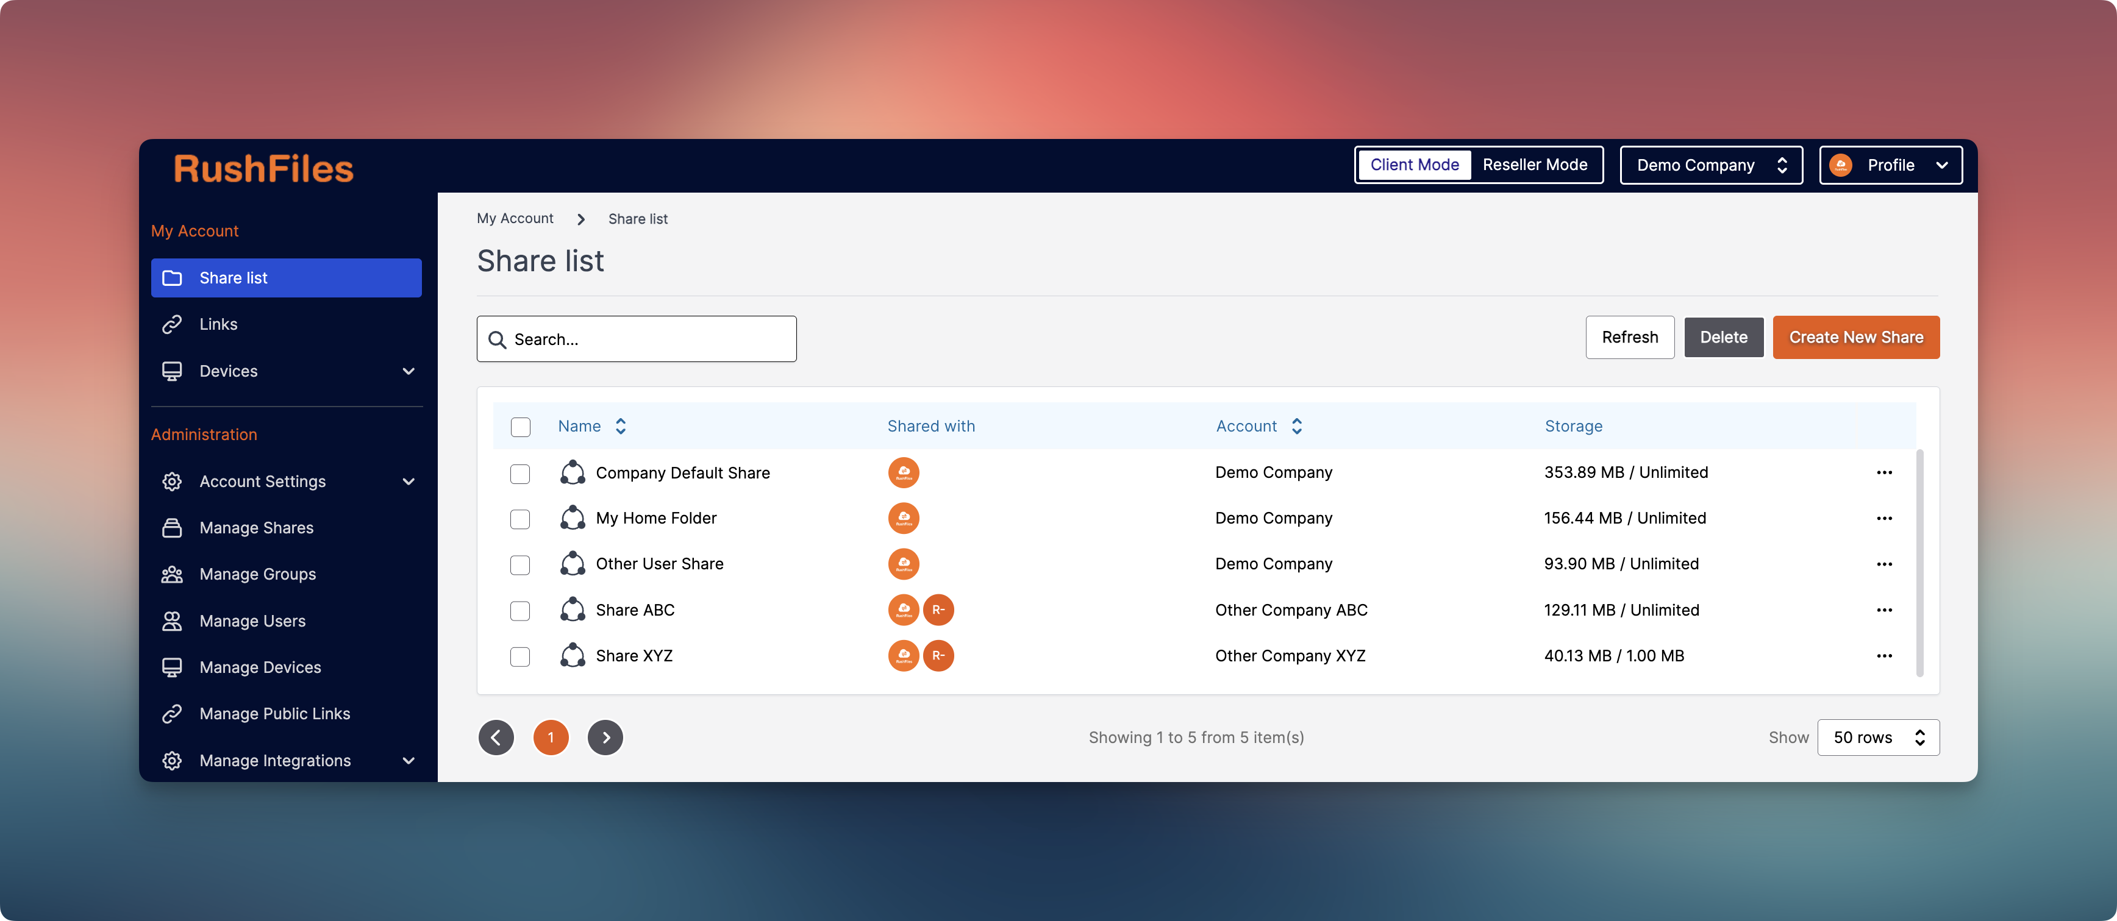2117x921 pixels.
Task: Click the share icon beside My Home Folder
Action: (572, 519)
